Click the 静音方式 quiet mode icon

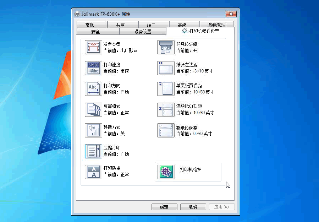93,130
